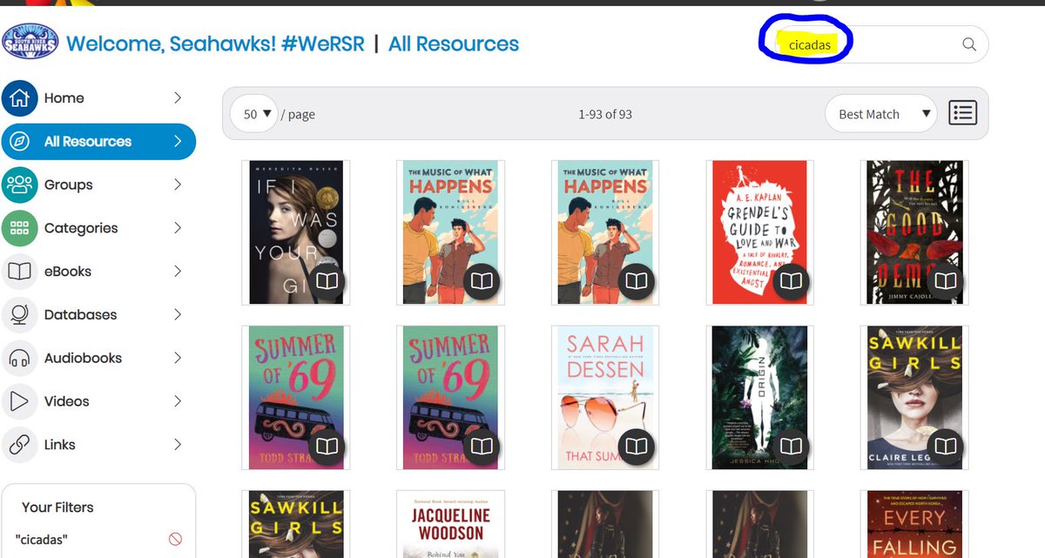Open Sarah Dessen That Summer cover

click(x=605, y=398)
